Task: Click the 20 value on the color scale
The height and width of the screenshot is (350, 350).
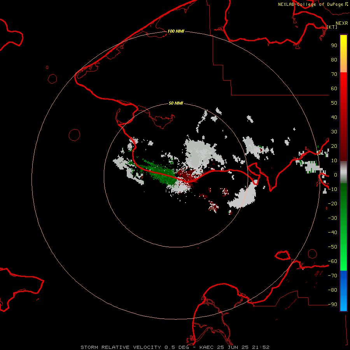Action: point(334,146)
